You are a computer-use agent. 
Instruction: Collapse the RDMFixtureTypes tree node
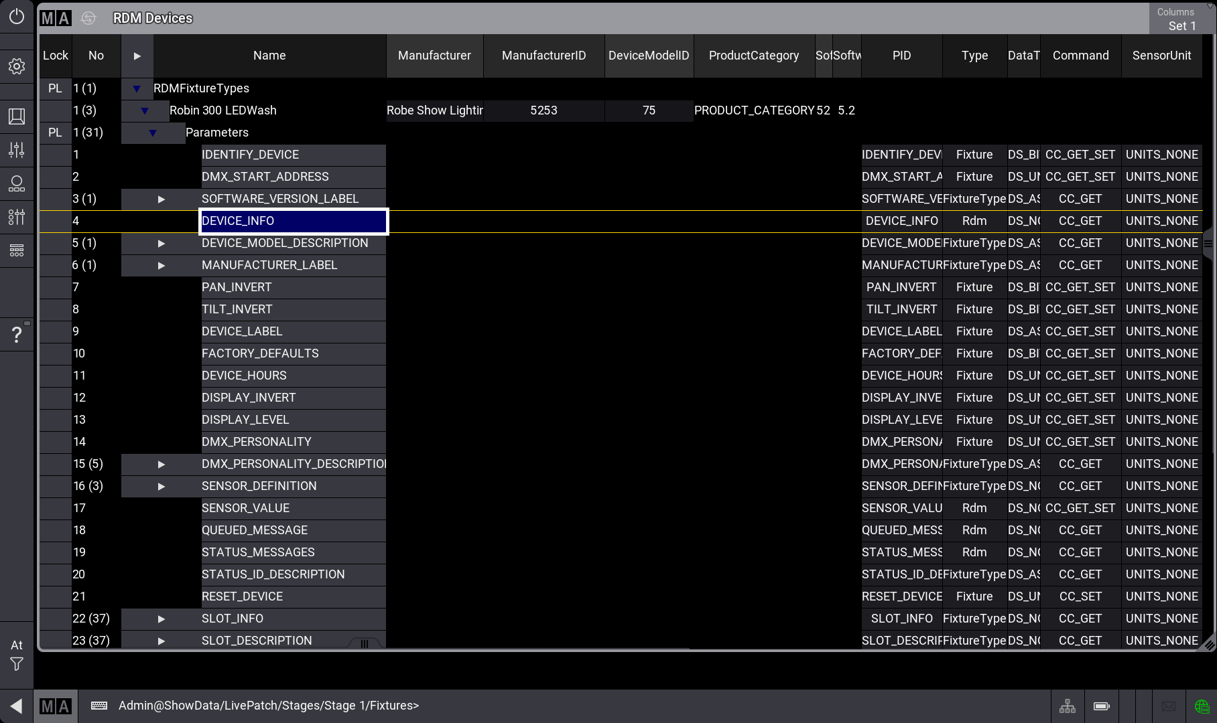tap(137, 88)
